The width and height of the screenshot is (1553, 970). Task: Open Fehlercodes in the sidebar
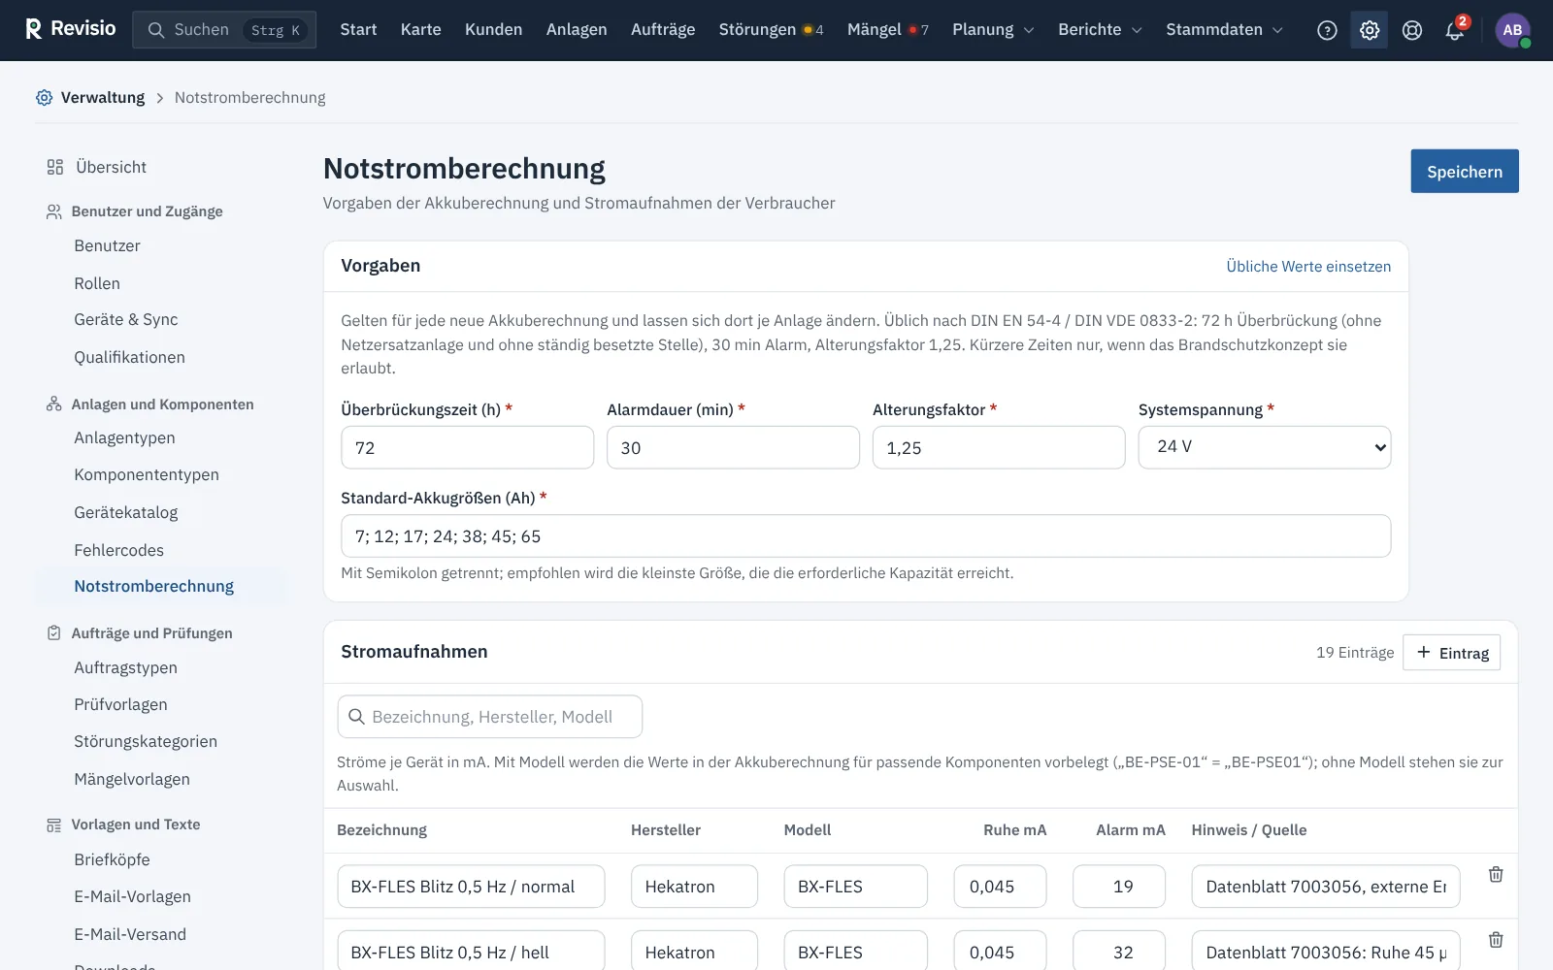(119, 550)
